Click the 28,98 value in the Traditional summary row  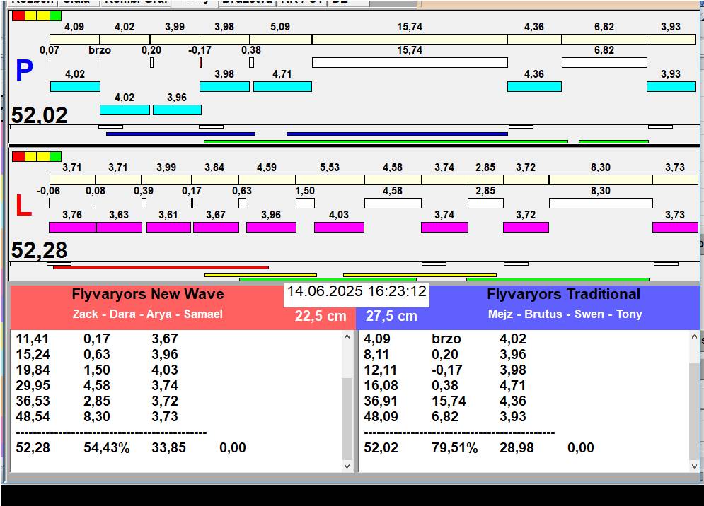tap(517, 447)
